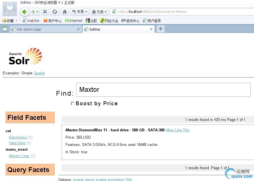Image resolution: width=254 pixels, height=181 pixels.
Task: Click the Simple example label
Action: tap(27, 73)
